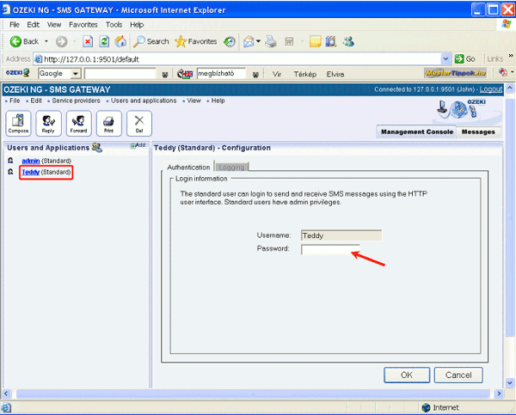Image resolution: width=516 pixels, height=415 pixels.
Task: Open the admin user link
Action: click(x=31, y=161)
